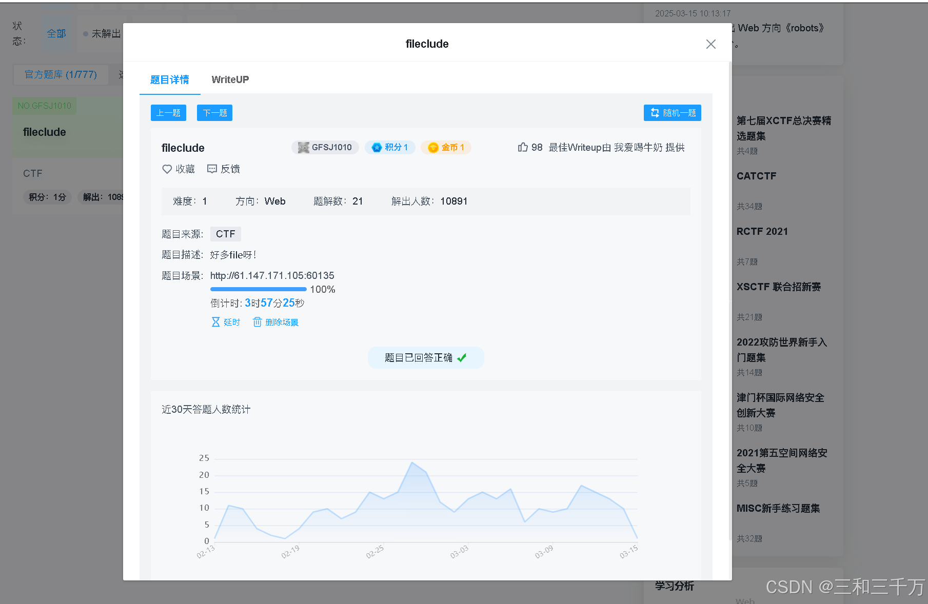This screenshot has width=928, height=604.
Task: Click 解出人数 10891 value
Action: pyautogui.click(x=453, y=201)
